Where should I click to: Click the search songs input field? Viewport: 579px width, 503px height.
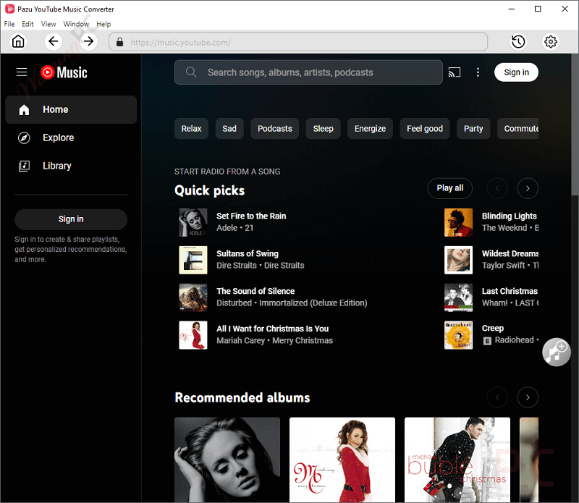pyautogui.click(x=308, y=72)
